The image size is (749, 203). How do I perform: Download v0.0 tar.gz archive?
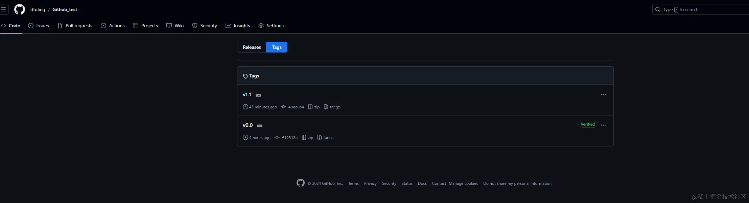[x=328, y=138]
